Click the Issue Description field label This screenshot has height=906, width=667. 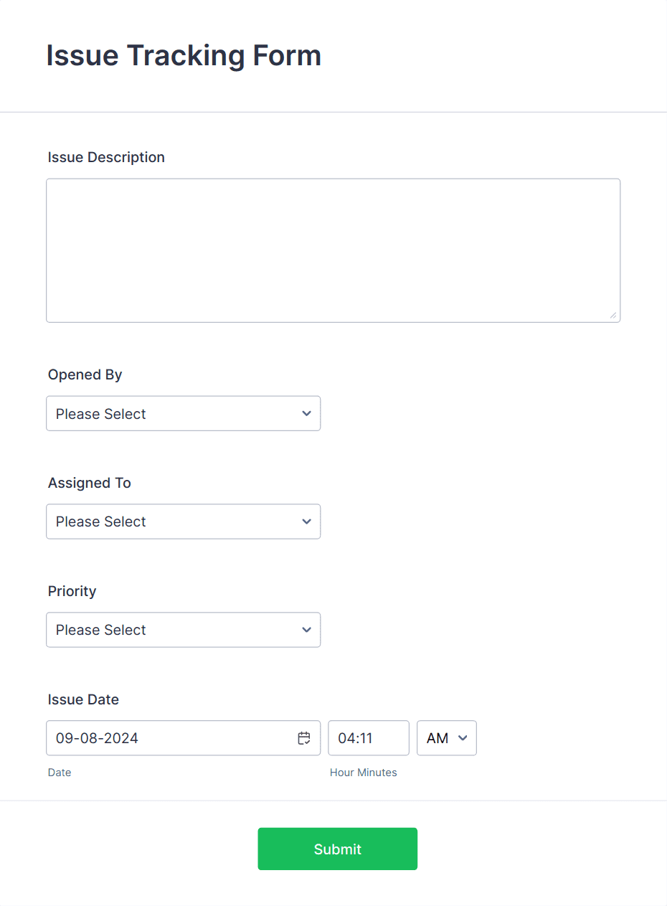point(106,157)
